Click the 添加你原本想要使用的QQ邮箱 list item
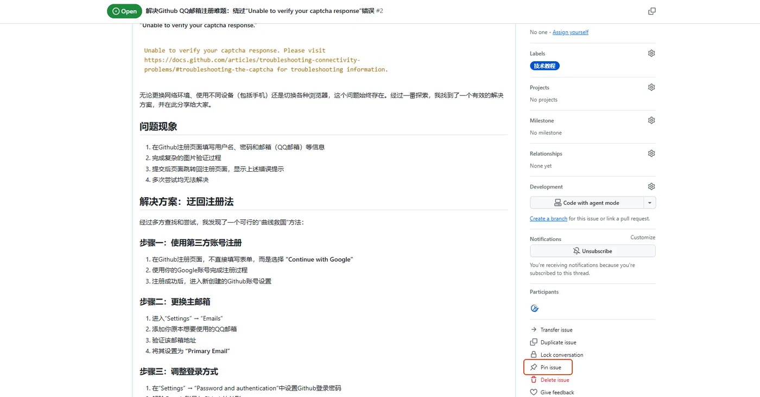This screenshot has height=397, width=760. (194, 329)
